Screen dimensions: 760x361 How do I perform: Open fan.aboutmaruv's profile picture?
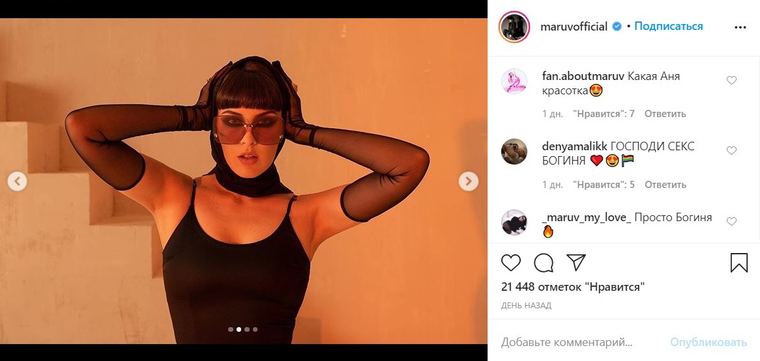tap(514, 81)
